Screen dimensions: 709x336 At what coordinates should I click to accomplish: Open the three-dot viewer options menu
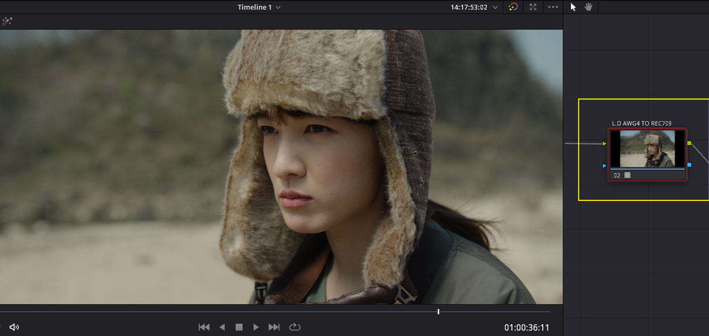click(x=553, y=7)
